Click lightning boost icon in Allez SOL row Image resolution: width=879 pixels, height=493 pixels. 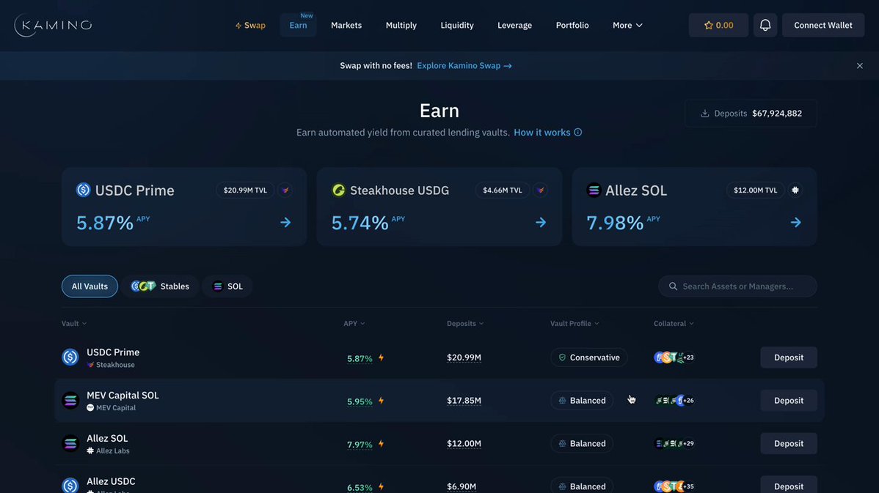click(382, 444)
